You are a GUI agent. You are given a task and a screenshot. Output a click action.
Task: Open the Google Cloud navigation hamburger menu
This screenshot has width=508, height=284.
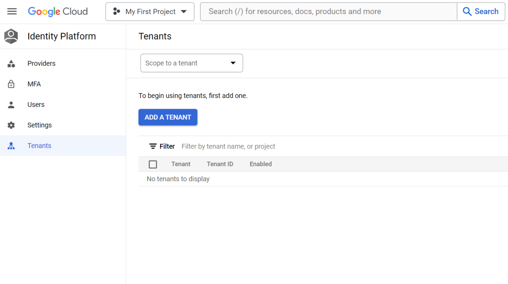[x=12, y=11]
